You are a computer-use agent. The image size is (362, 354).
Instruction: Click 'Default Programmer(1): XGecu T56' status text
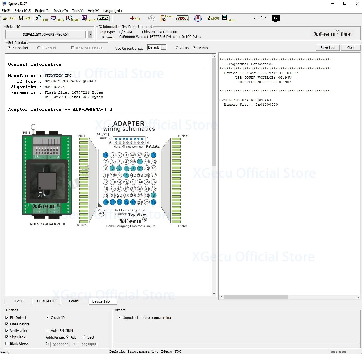[x=145, y=351]
